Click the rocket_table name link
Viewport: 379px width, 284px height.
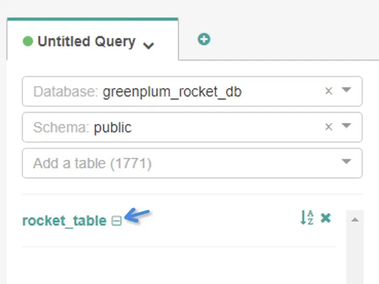(64, 221)
